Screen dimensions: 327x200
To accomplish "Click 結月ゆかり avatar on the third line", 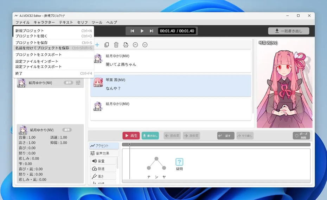I will tap(98, 106).
